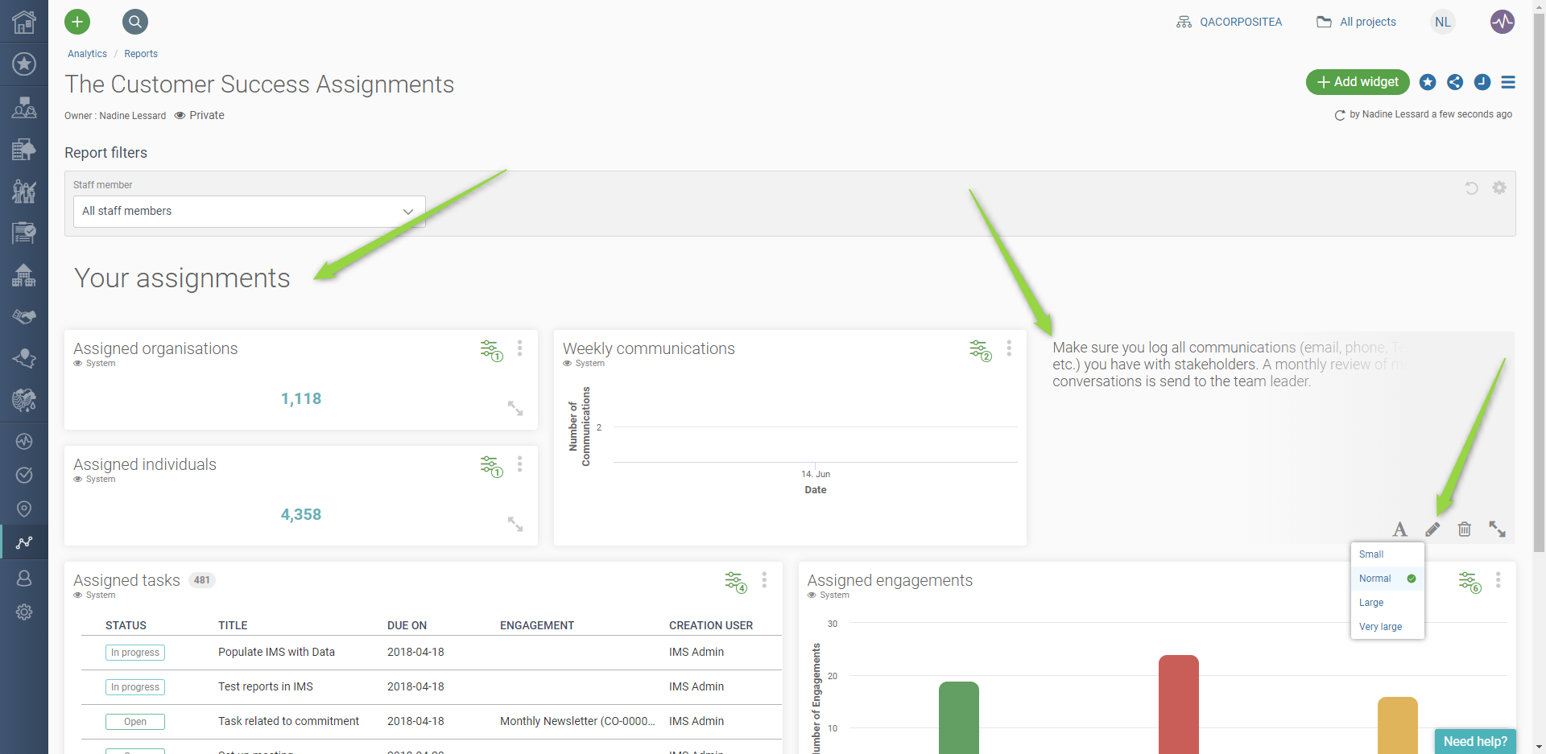
Task: Go to Analytics breadcrumb
Action: [87, 54]
